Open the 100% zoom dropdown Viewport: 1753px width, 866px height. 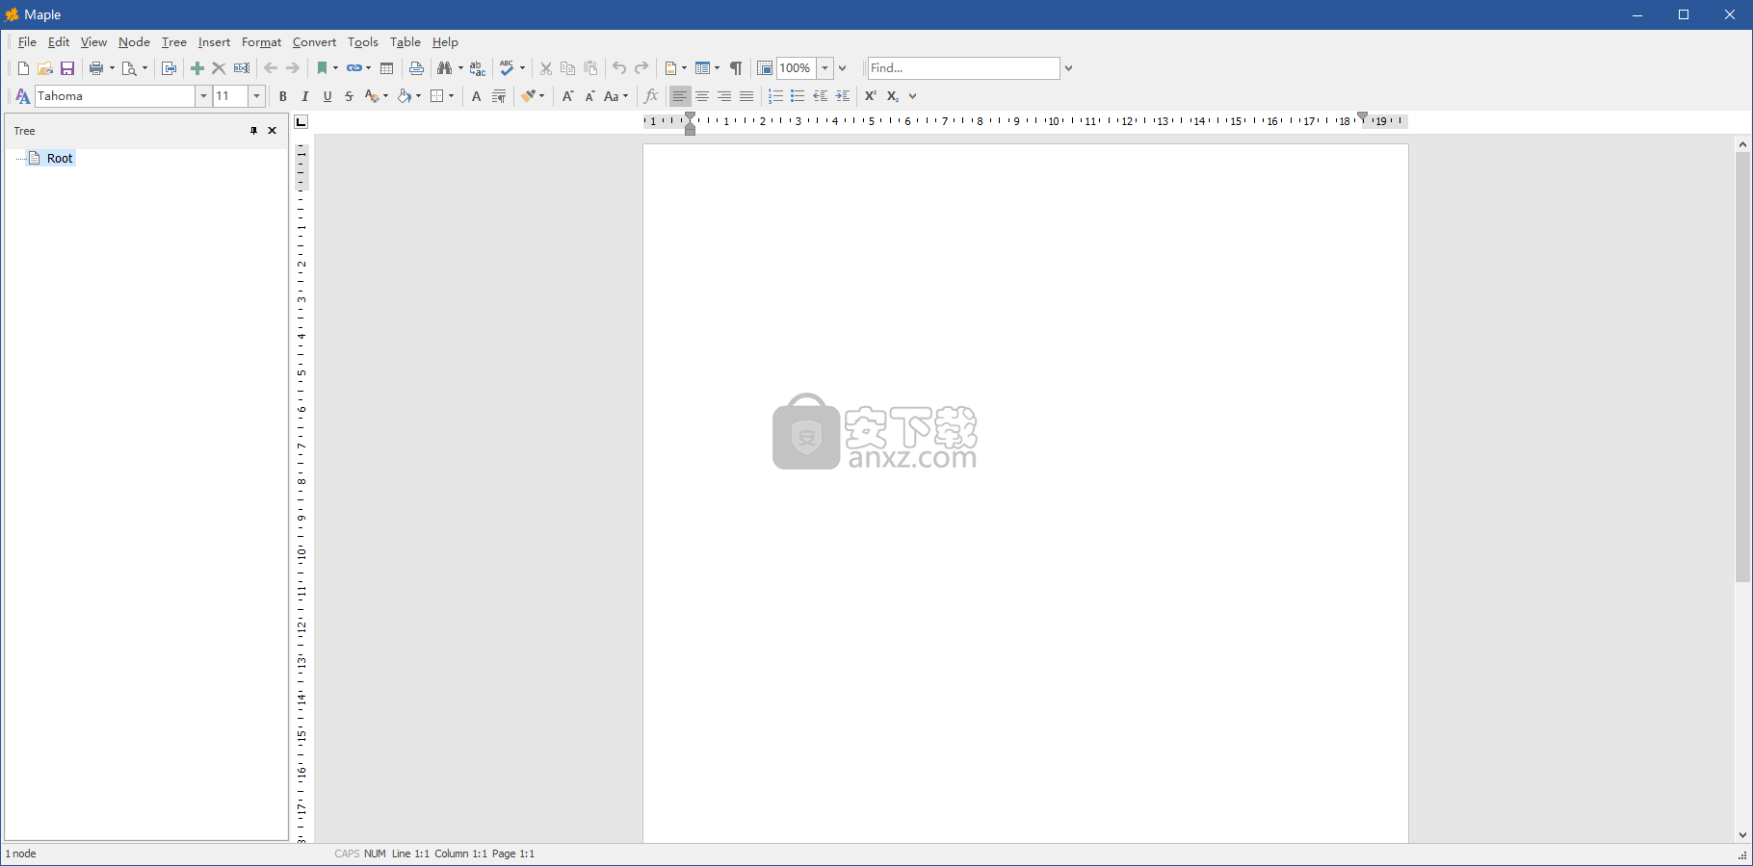[x=824, y=68]
